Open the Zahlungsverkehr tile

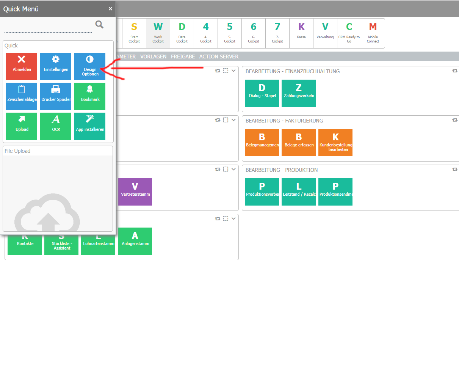299,93
